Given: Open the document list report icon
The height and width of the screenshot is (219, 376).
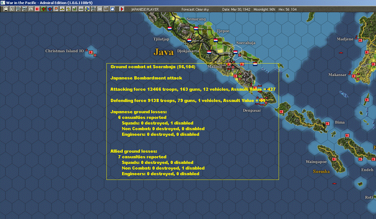Looking at the screenshot, I should 12,9.
